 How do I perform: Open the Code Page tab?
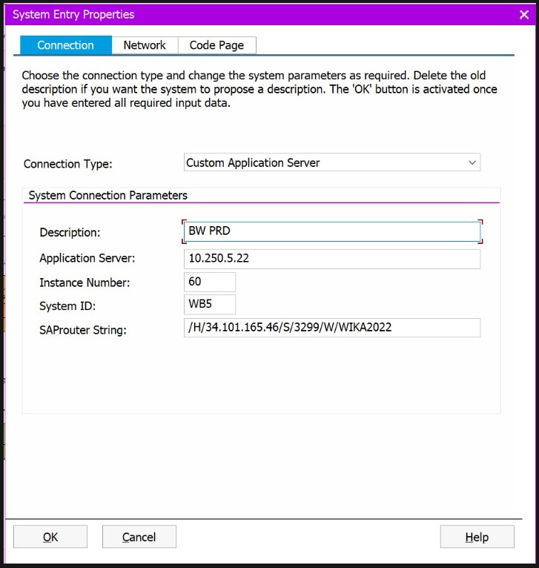[216, 45]
